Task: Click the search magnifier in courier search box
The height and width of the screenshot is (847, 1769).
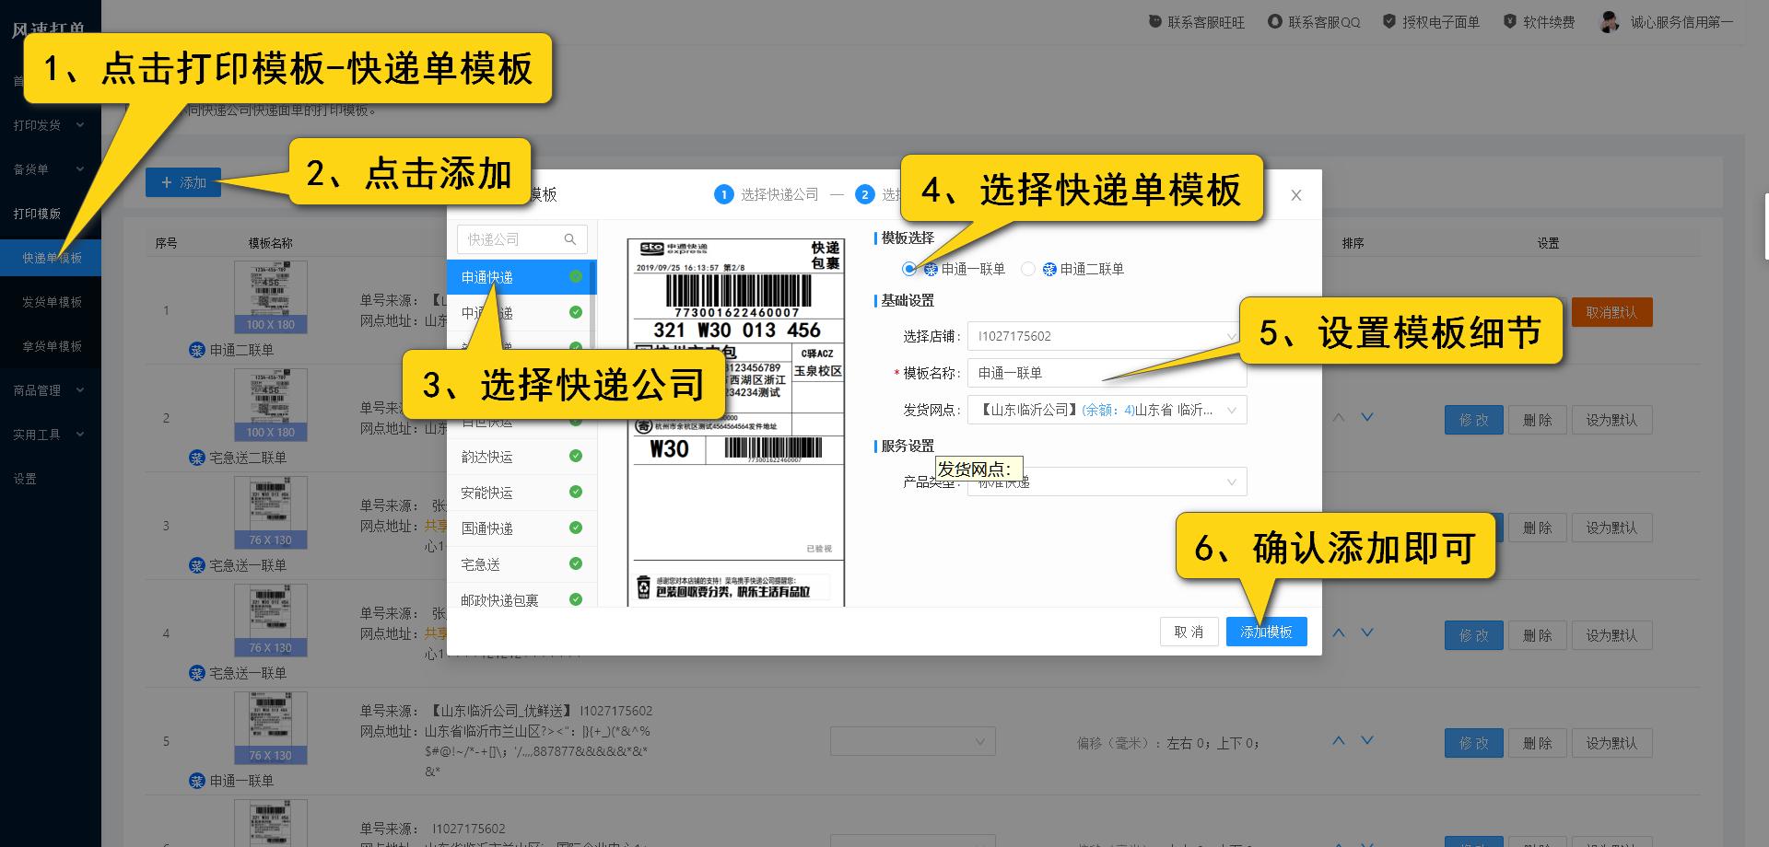Action: [x=569, y=238]
